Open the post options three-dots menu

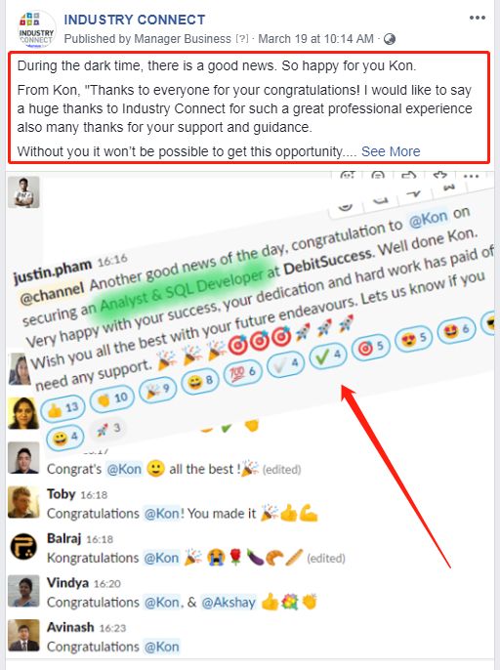477,18
